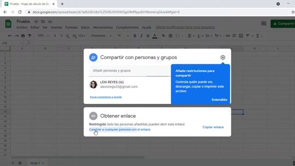
Task: Open the Ayuda menu
Action: (147, 28)
